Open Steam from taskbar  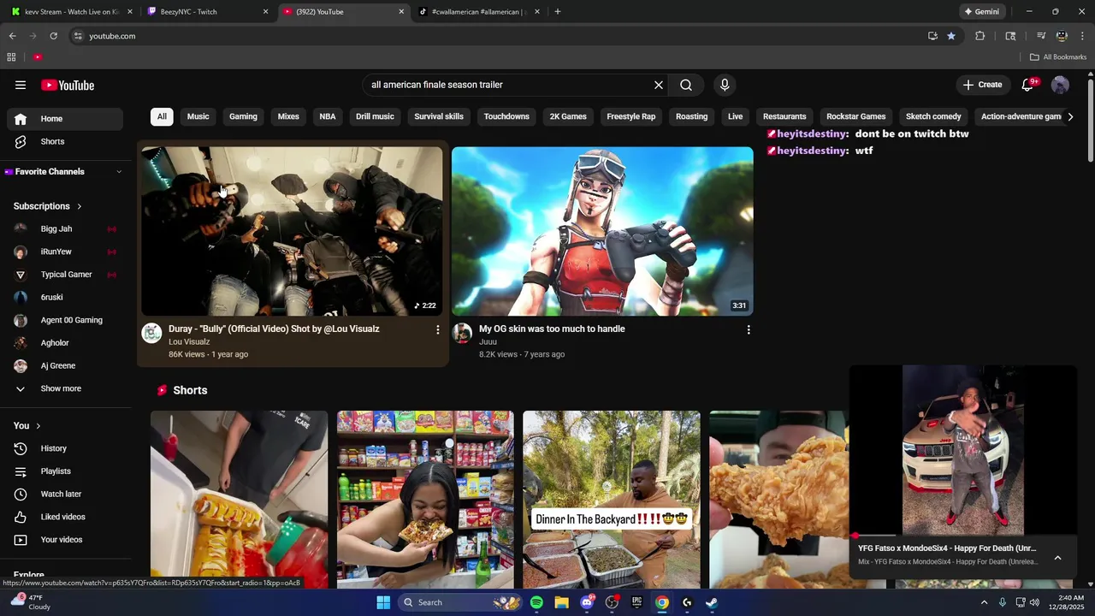[x=711, y=602]
